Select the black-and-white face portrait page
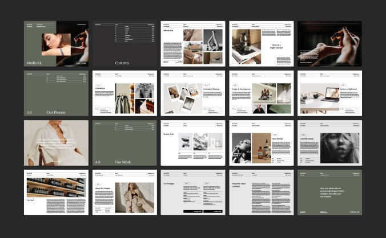Viewport: 386px width, 238px height. coord(329,143)
